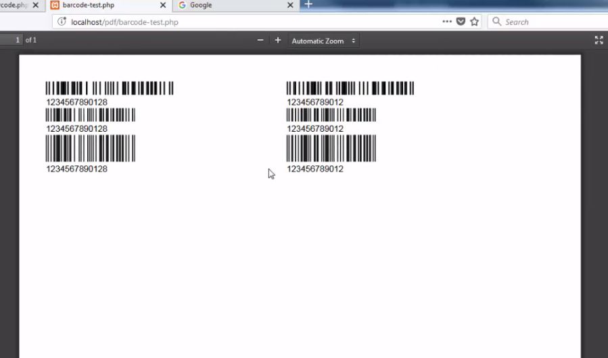Click the middle short barcode in the right column

(331, 115)
